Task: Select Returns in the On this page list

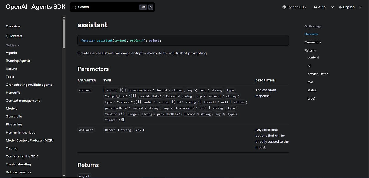Action: click(310, 50)
